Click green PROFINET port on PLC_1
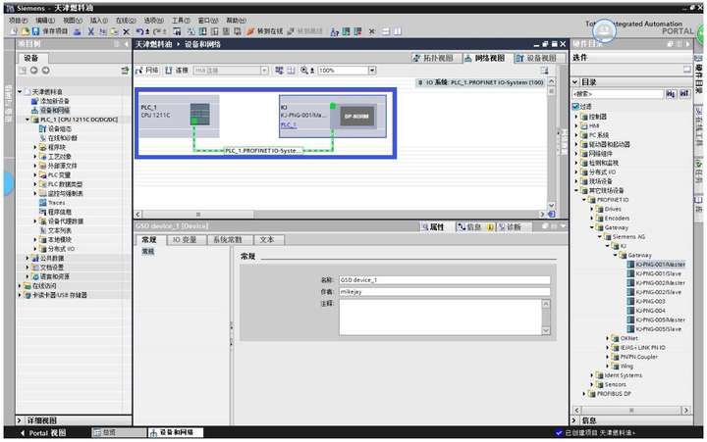707x442 pixels. tap(194, 121)
